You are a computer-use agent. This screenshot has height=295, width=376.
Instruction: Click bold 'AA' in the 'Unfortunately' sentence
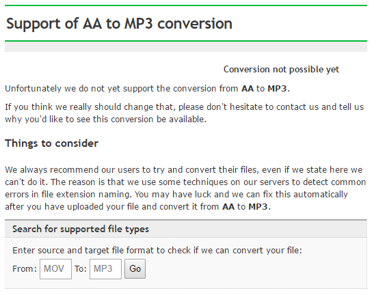point(247,89)
